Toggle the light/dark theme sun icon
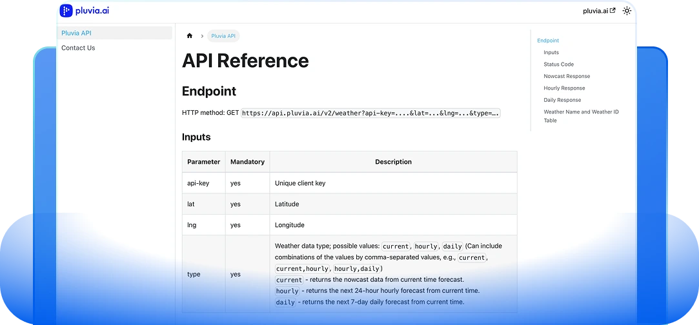 pyautogui.click(x=627, y=11)
